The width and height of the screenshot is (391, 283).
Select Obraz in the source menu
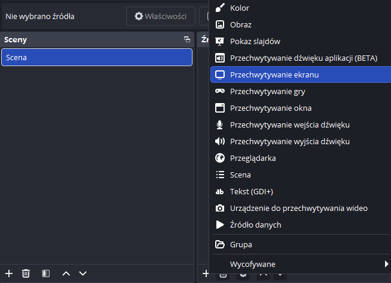point(240,25)
